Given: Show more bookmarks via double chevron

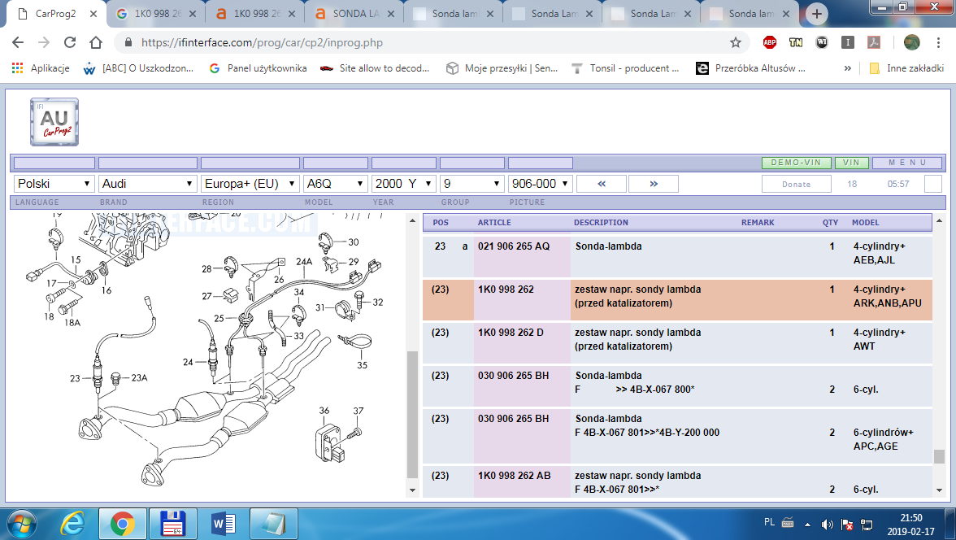Looking at the screenshot, I should 847,68.
